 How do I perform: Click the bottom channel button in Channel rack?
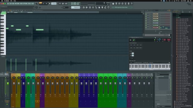coord(156,28)
